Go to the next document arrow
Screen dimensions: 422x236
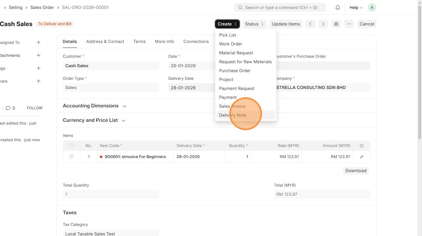tap(323, 24)
